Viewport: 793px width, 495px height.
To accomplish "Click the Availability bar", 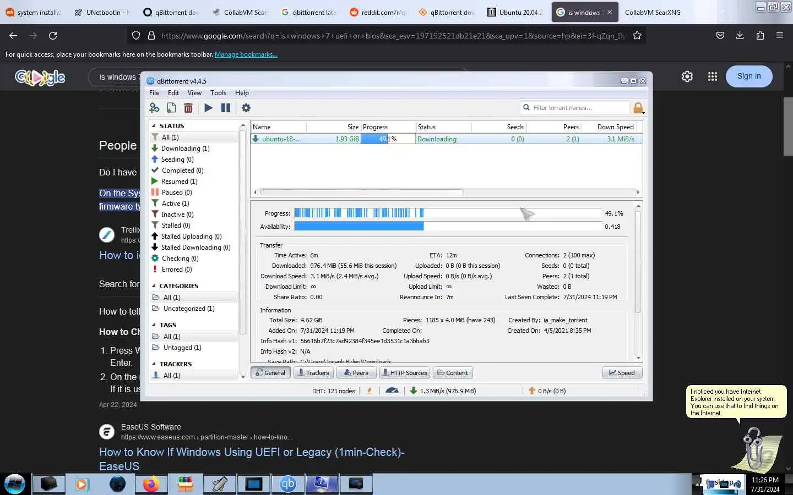I will (448, 226).
